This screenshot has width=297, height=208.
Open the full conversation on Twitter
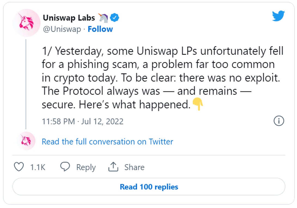[x=107, y=142]
